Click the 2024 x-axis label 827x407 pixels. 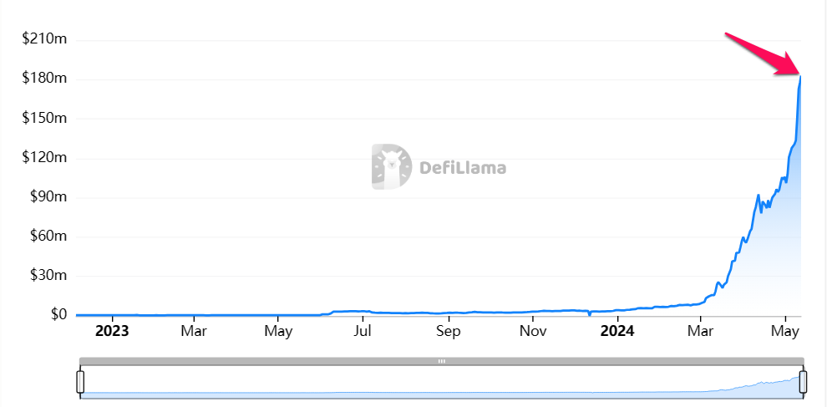tap(617, 331)
